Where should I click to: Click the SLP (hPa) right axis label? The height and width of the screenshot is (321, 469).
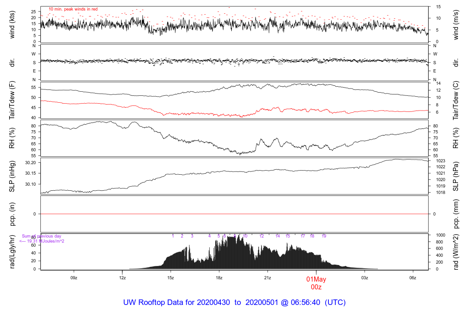click(x=456, y=177)
